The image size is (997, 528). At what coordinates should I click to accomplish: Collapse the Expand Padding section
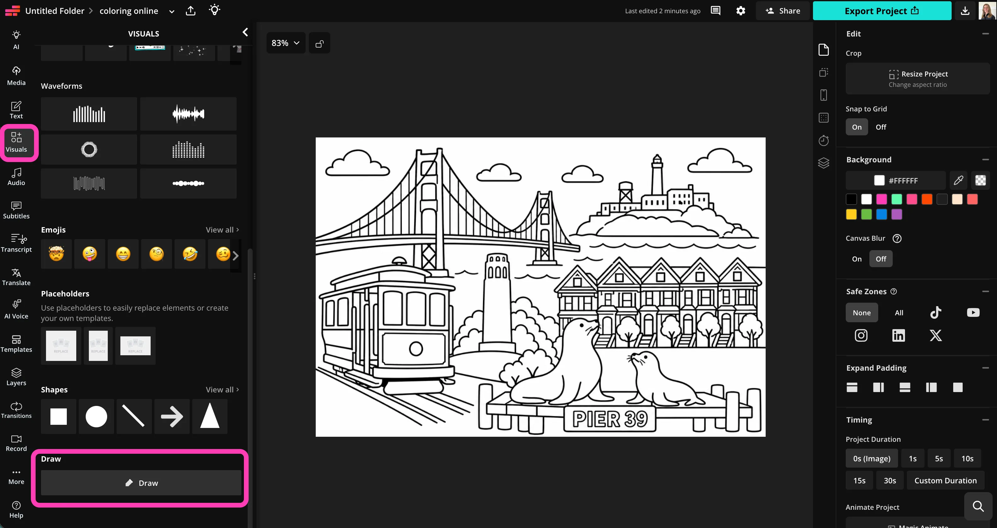[x=985, y=368]
